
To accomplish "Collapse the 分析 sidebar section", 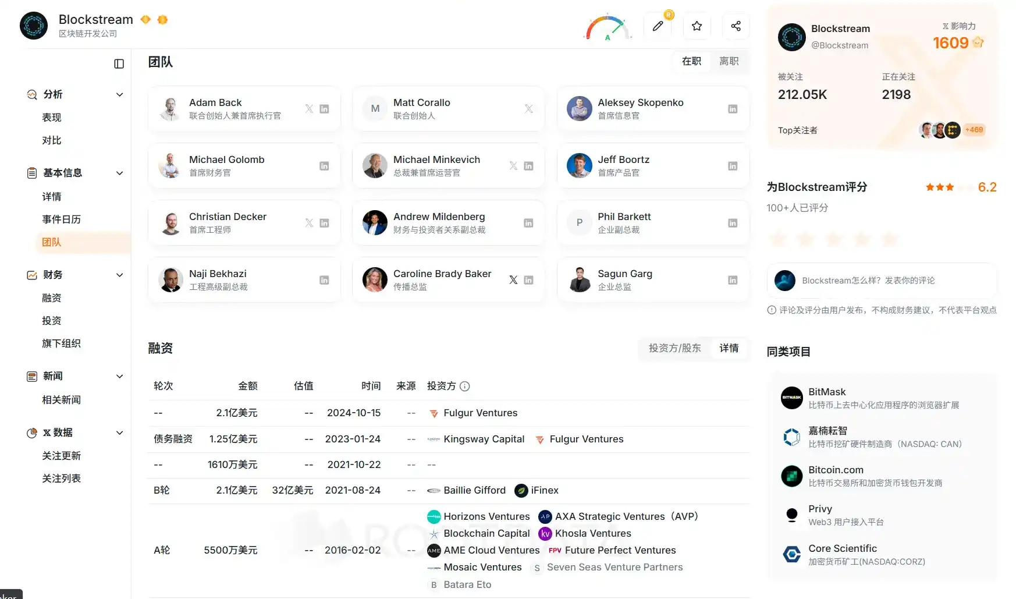I will point(120,94).
